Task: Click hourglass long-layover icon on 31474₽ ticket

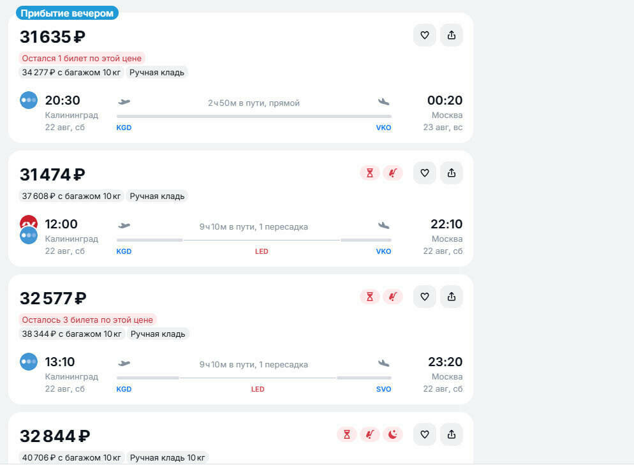Action: (x=369, y=173)
